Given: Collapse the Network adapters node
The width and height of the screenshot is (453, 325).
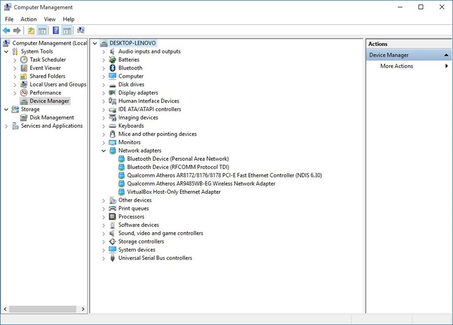Looking at the screenshot, I should (104, 150).
